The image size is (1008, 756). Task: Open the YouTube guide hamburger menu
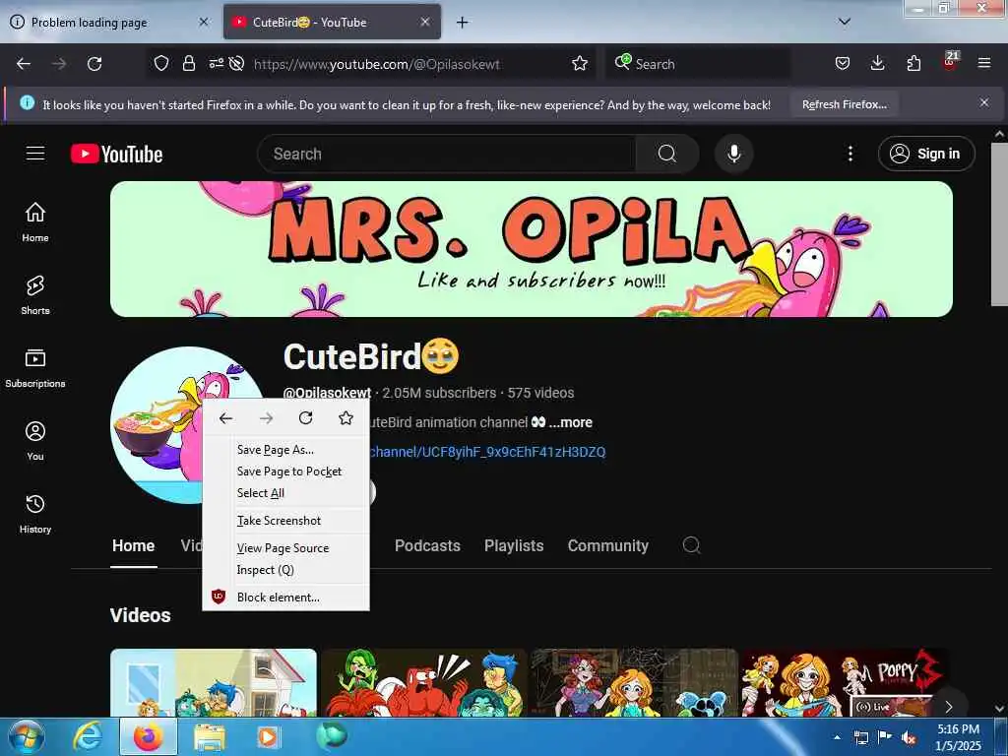click(x=35, y=154)
